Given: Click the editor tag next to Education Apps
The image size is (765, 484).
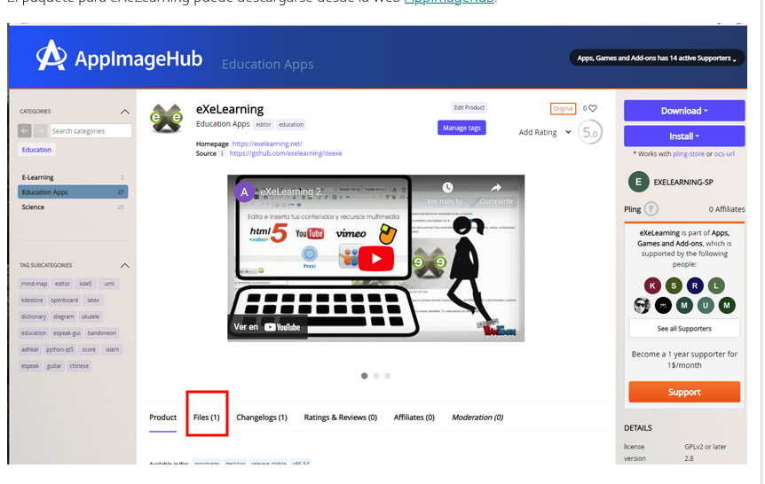Looking at the screenshot, I should tap(264, 125).
